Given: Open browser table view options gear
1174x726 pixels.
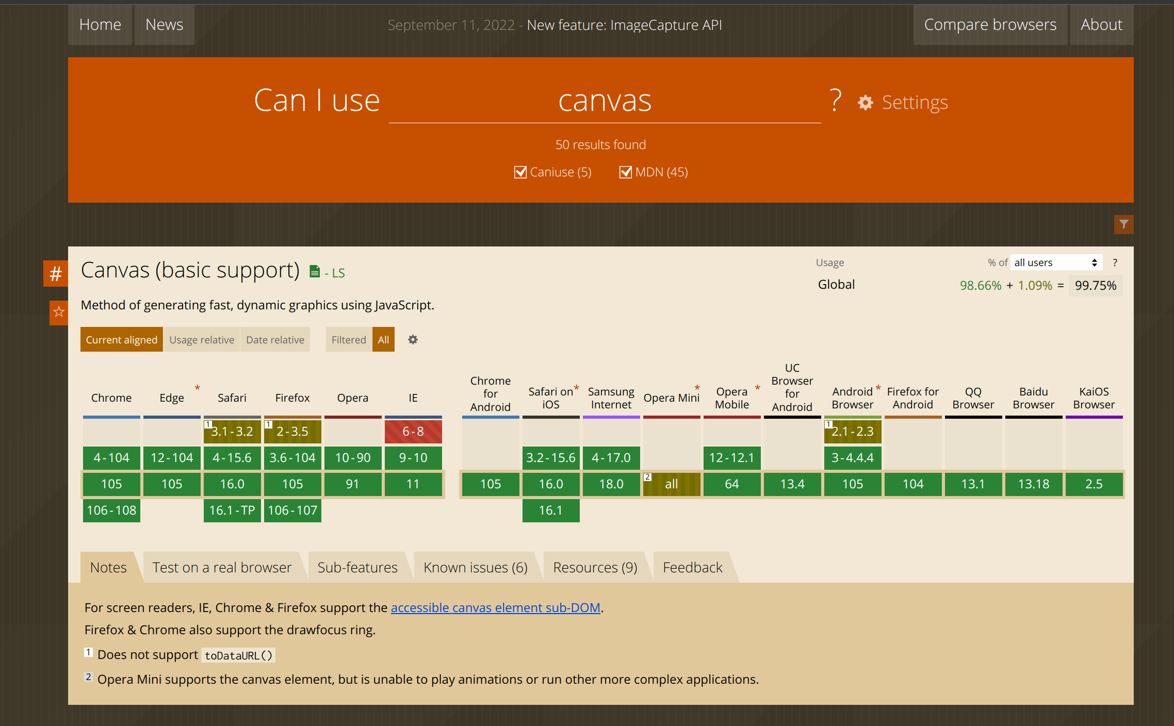Looking at the screenshot, I should coord(413,340).
